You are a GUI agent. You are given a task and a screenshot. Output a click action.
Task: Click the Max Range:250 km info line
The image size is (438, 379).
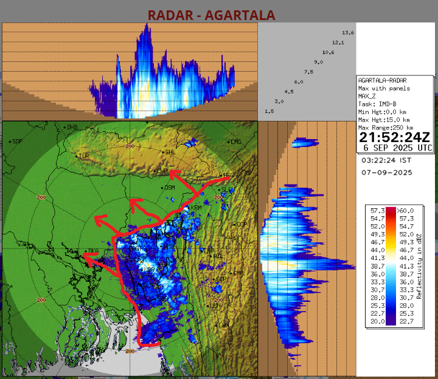point(386,128)
